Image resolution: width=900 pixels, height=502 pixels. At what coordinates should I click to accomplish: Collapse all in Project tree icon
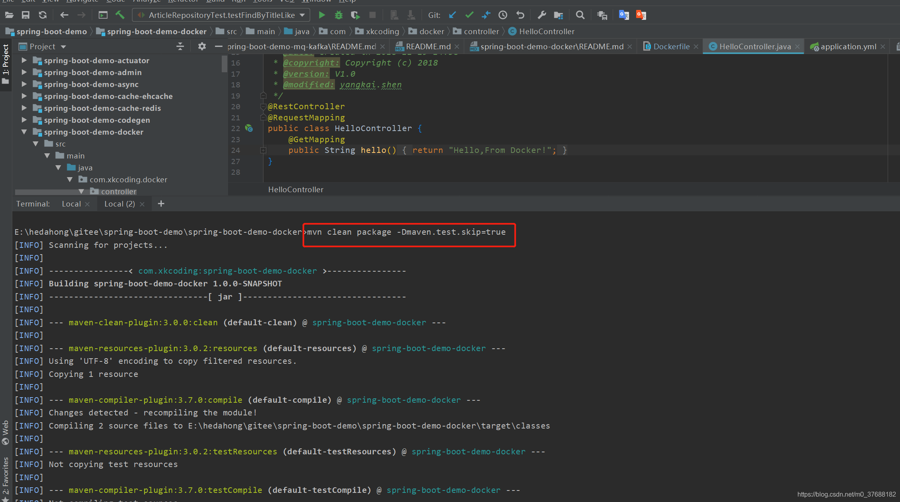pyautogui.click(x=180, y=46)
